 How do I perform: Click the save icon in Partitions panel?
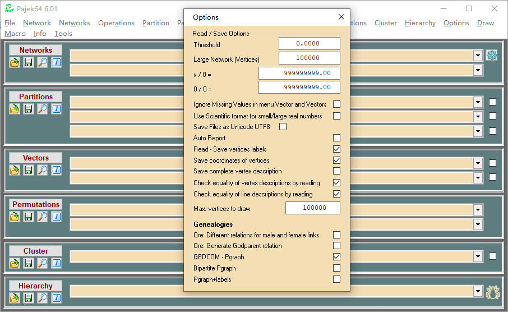coord(29,109)
